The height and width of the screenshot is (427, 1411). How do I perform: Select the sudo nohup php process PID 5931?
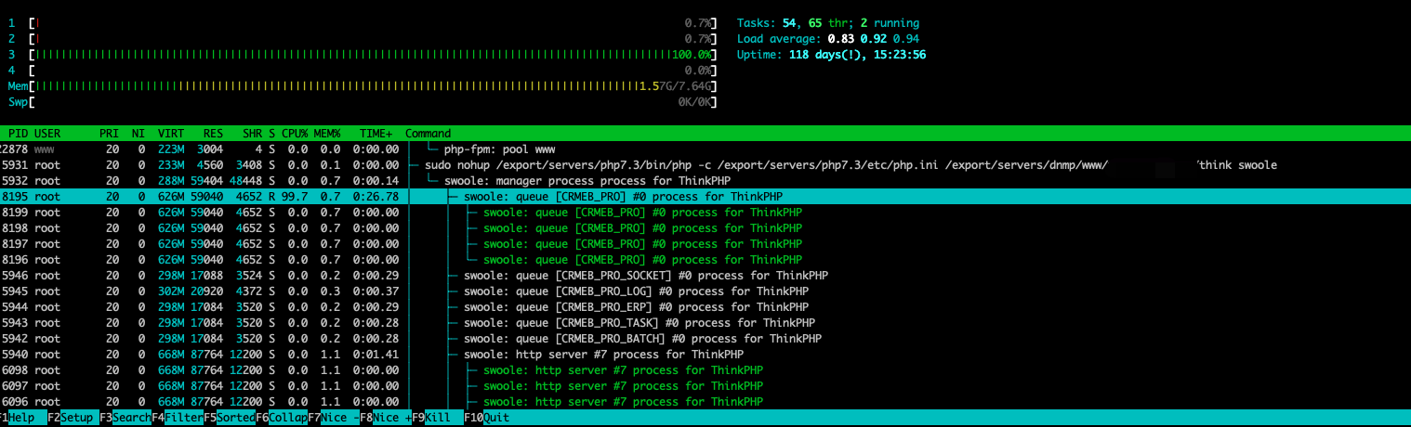(x=705, y=164)
